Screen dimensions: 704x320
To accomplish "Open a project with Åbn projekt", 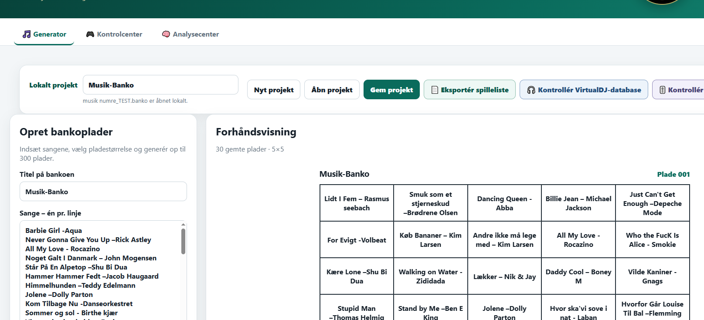I will [x=332, y=90].
